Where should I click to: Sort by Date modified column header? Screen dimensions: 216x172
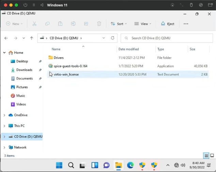tap(128, 49)
